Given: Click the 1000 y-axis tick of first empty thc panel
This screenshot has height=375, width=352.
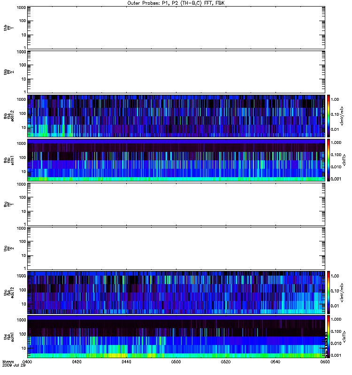Looking at the screenshot, I should coord(21,184).
